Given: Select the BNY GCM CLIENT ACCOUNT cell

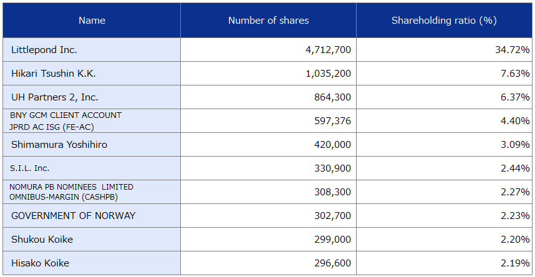Looking at the screenshot, I should (x=92, y=121).
